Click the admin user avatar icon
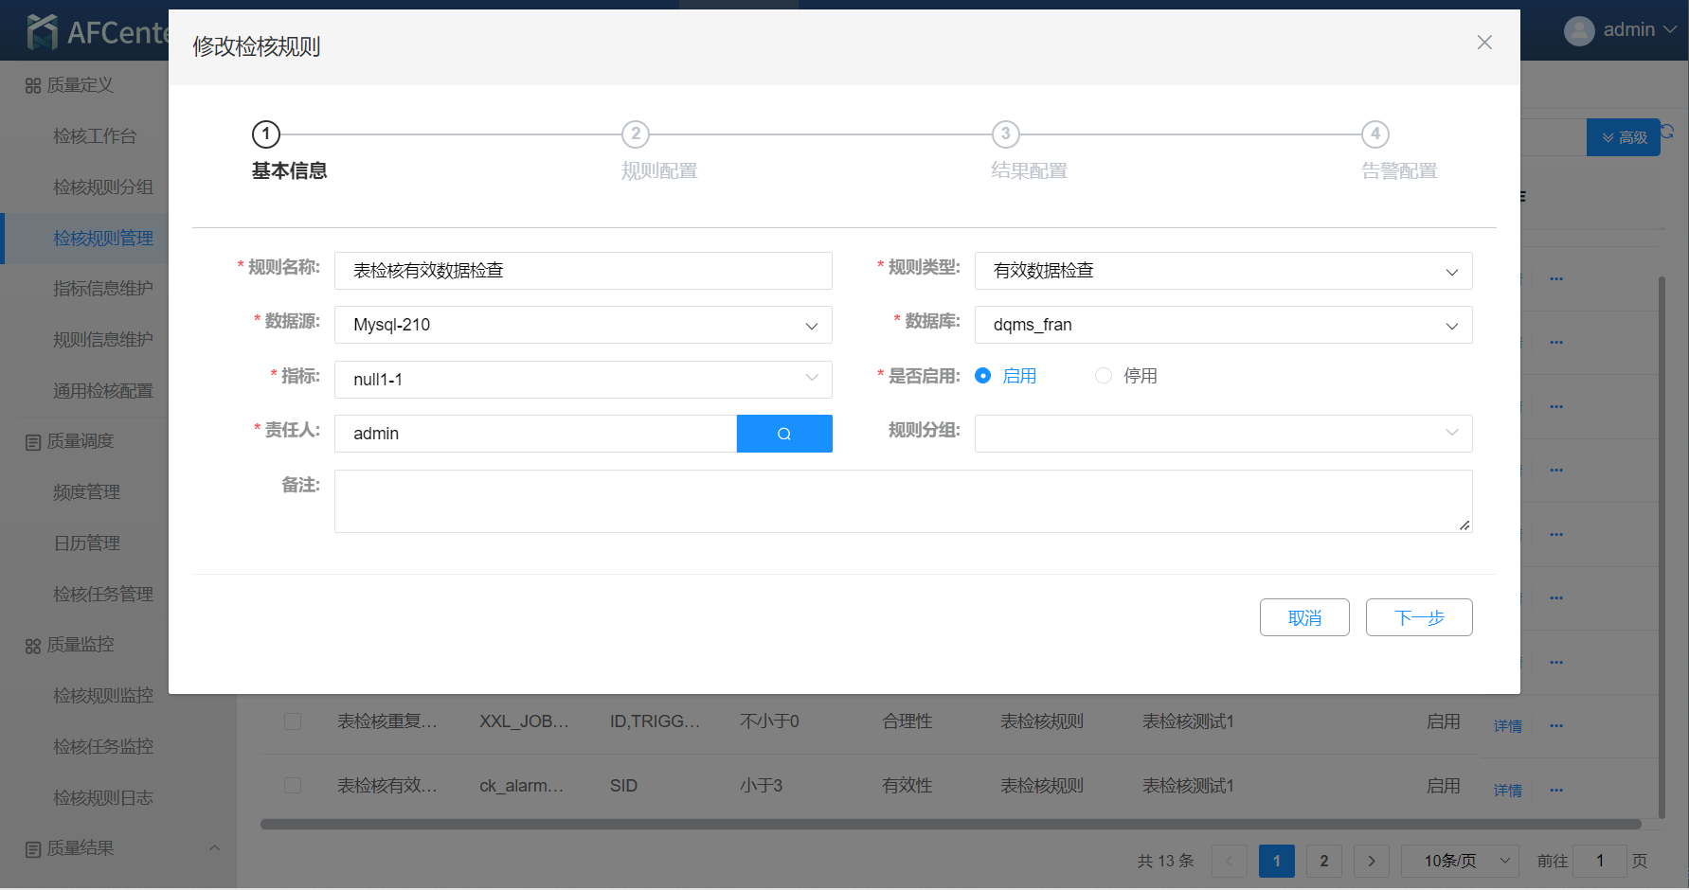Viewport: 1689px width, 890px height. click(1578, 30)
